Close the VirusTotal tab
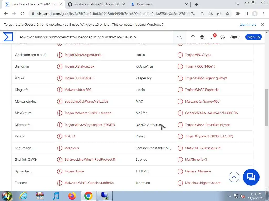 click(61, 4)
